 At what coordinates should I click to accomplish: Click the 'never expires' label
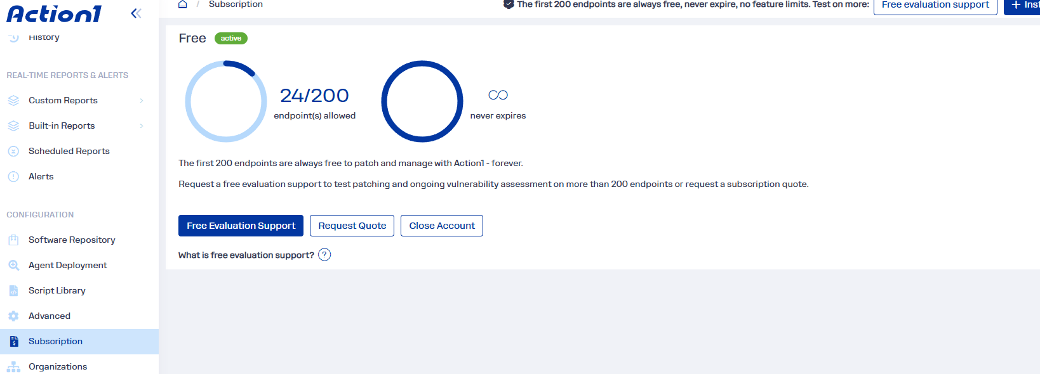pyautogui.click(x=498, y=115)
